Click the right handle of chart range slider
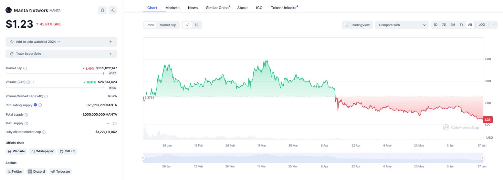This screenshot has height=180, width=503. [x=483, y=157]
